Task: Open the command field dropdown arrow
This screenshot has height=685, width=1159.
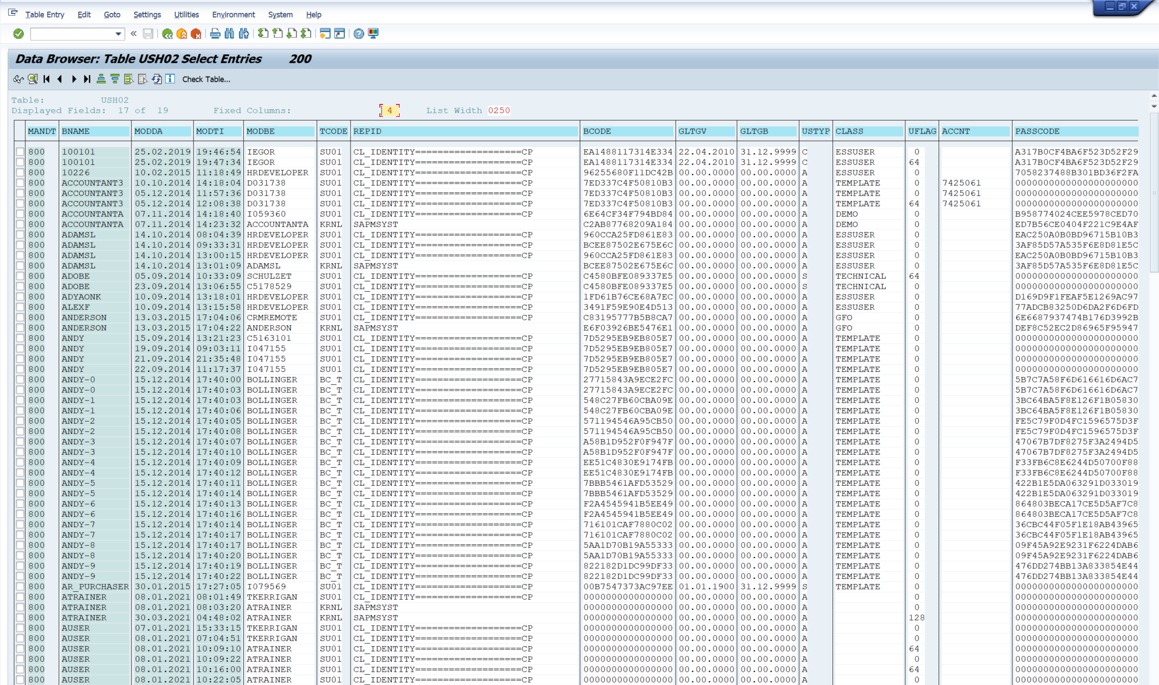Action: 119,34
